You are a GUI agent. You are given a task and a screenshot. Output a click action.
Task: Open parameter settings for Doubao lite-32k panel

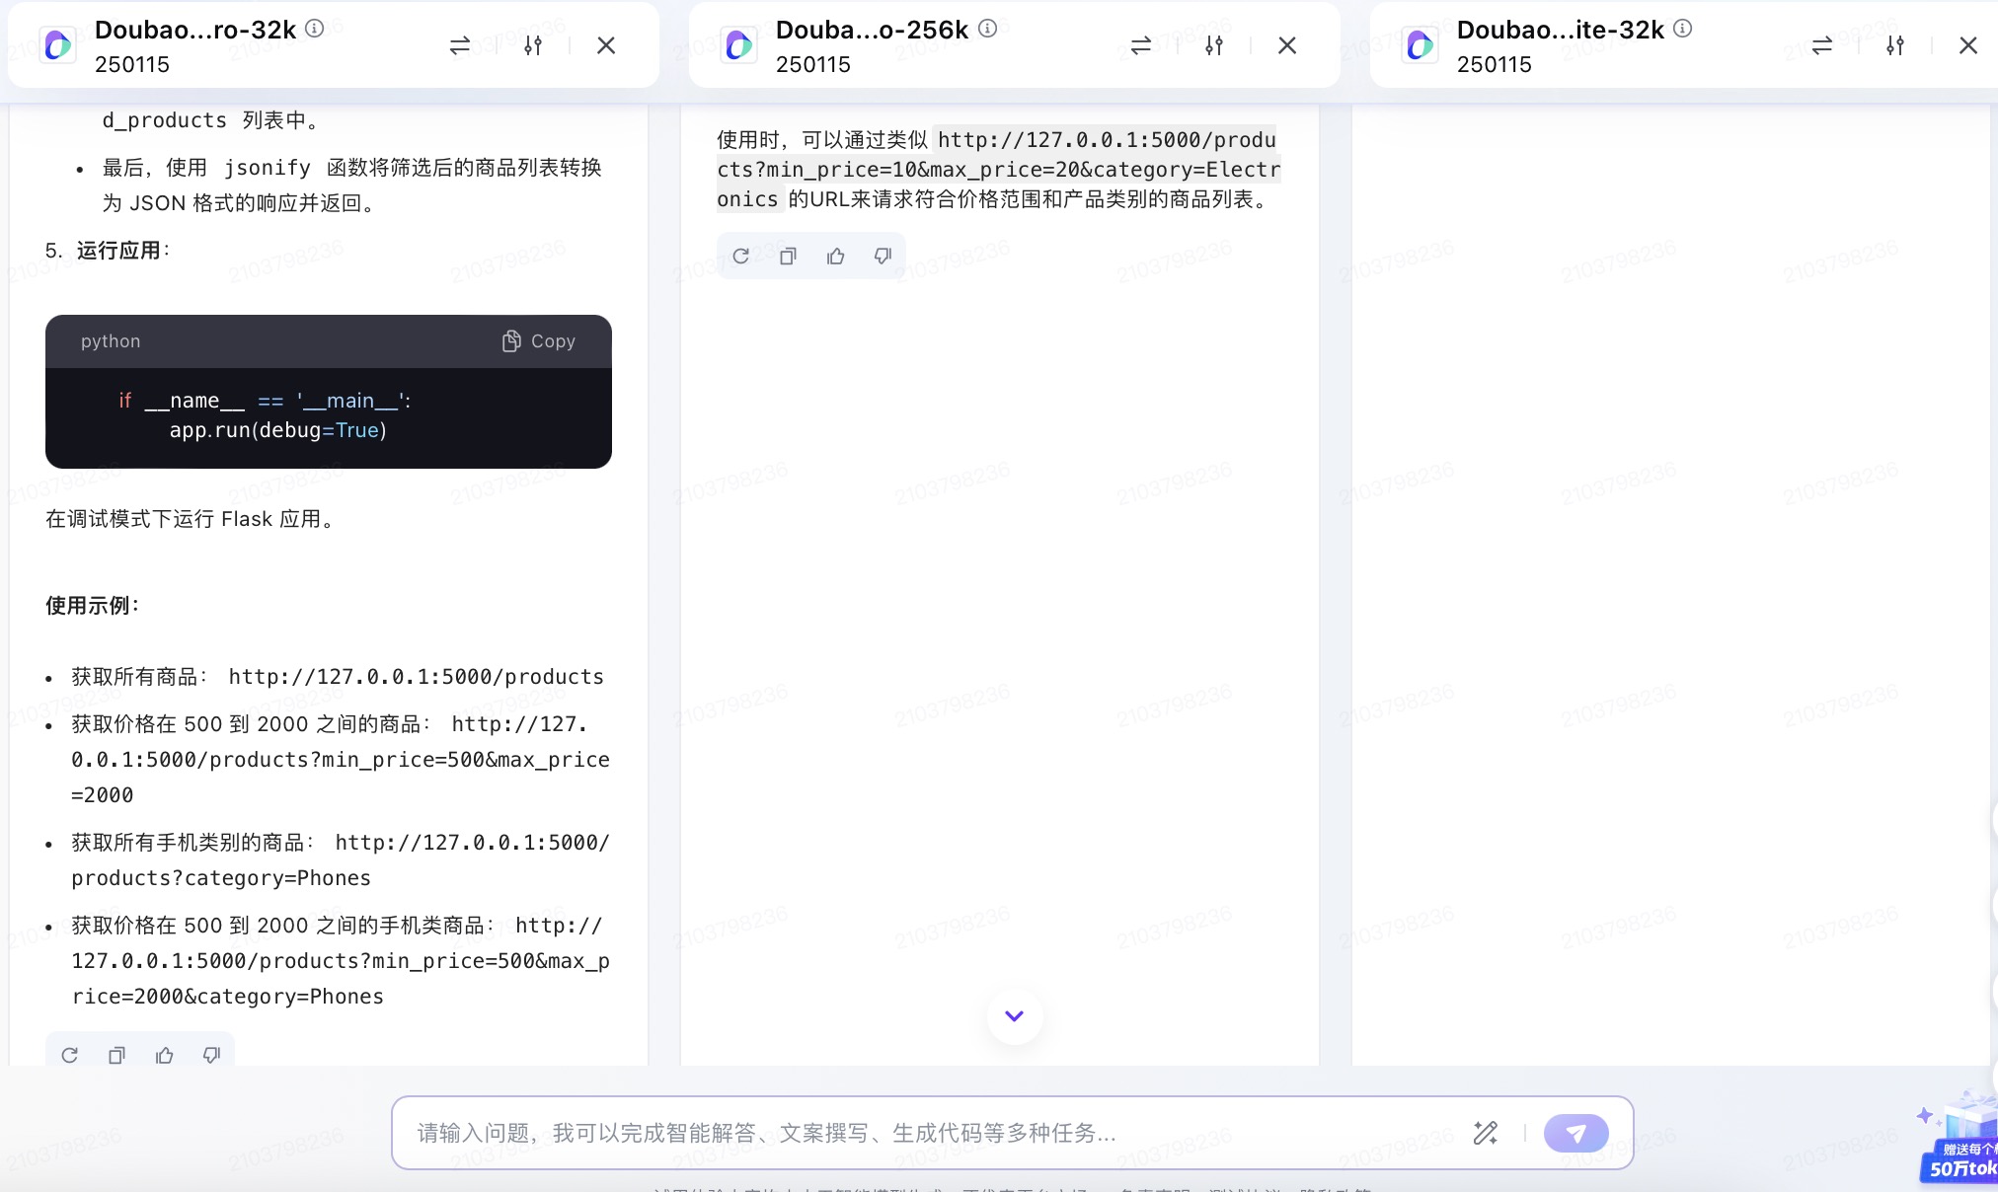[1894, 45]
